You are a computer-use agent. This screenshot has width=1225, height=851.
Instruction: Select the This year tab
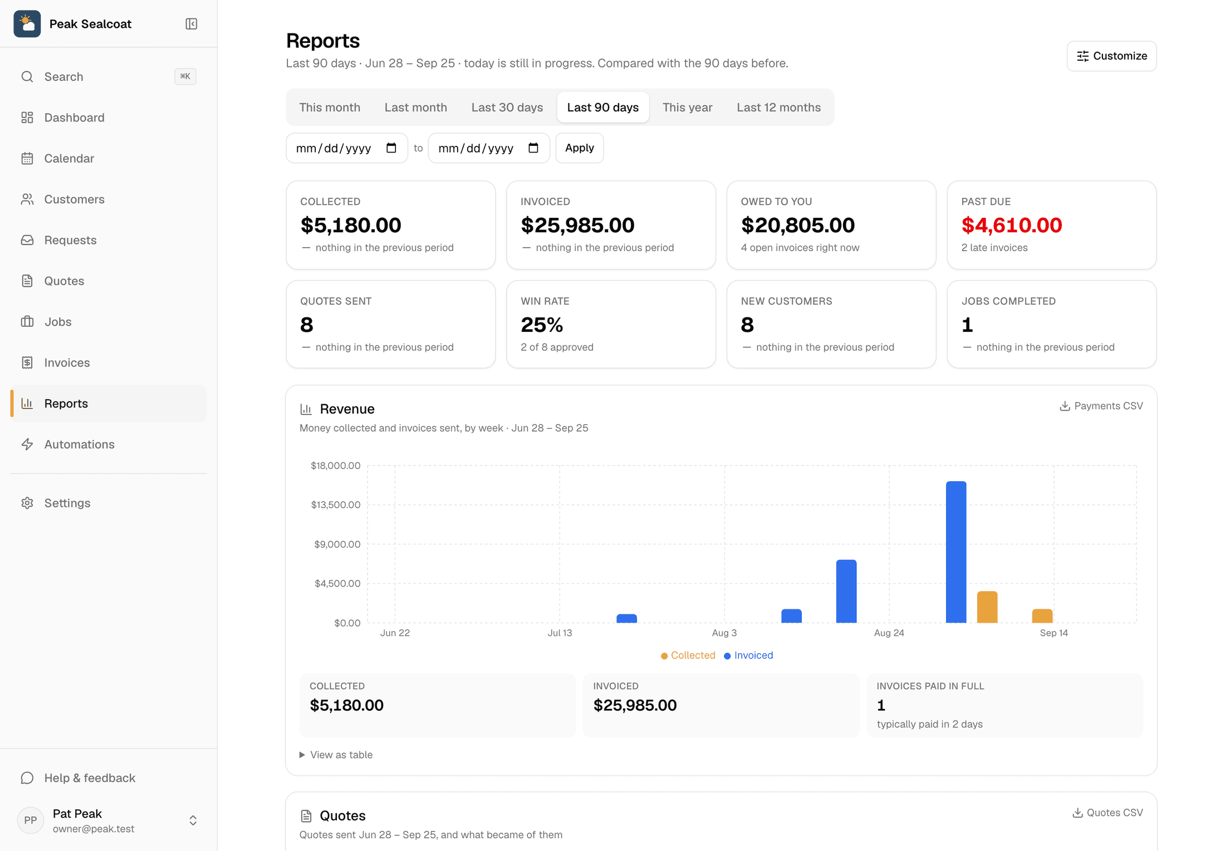coord(688,107)
